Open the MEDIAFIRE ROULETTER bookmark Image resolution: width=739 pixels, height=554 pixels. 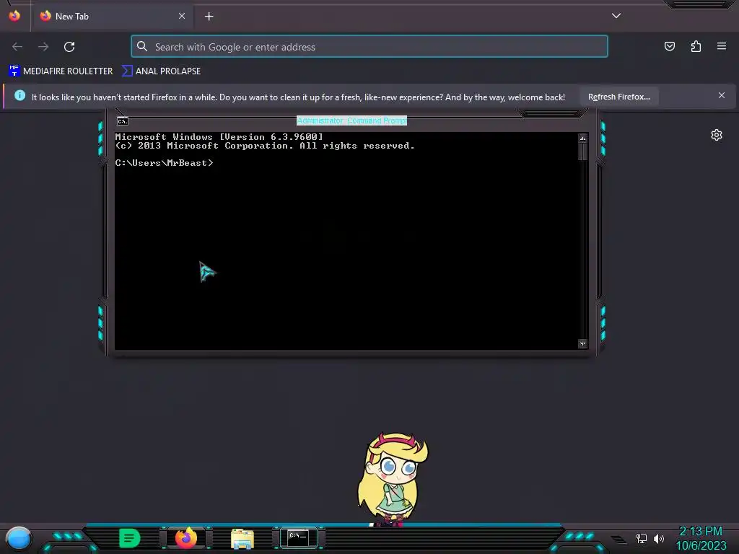pyautogui.click(x=61, y=71)
